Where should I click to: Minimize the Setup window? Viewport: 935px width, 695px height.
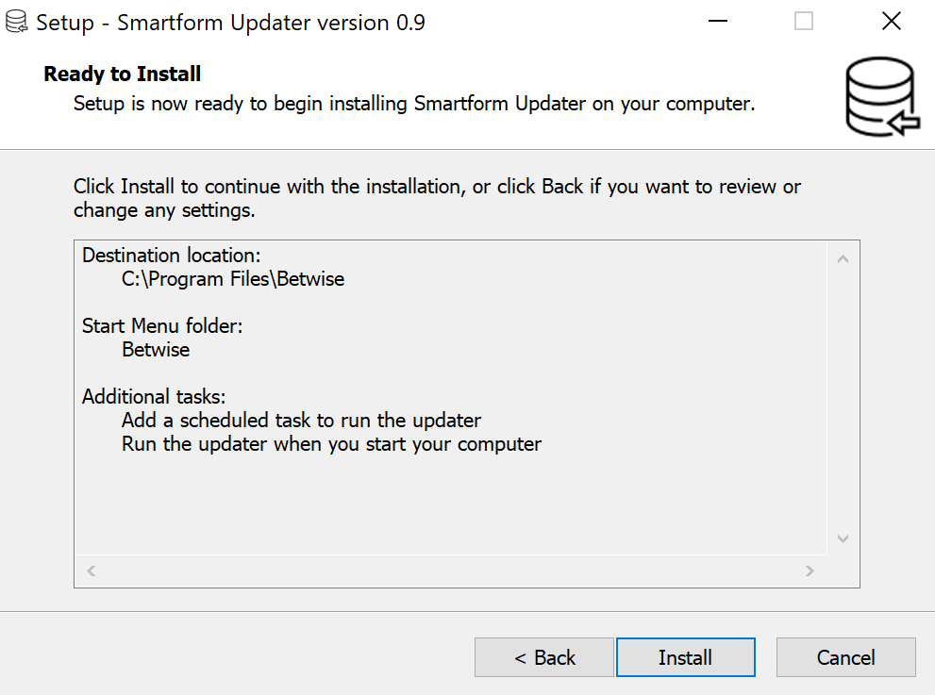[x=718, y=22]
